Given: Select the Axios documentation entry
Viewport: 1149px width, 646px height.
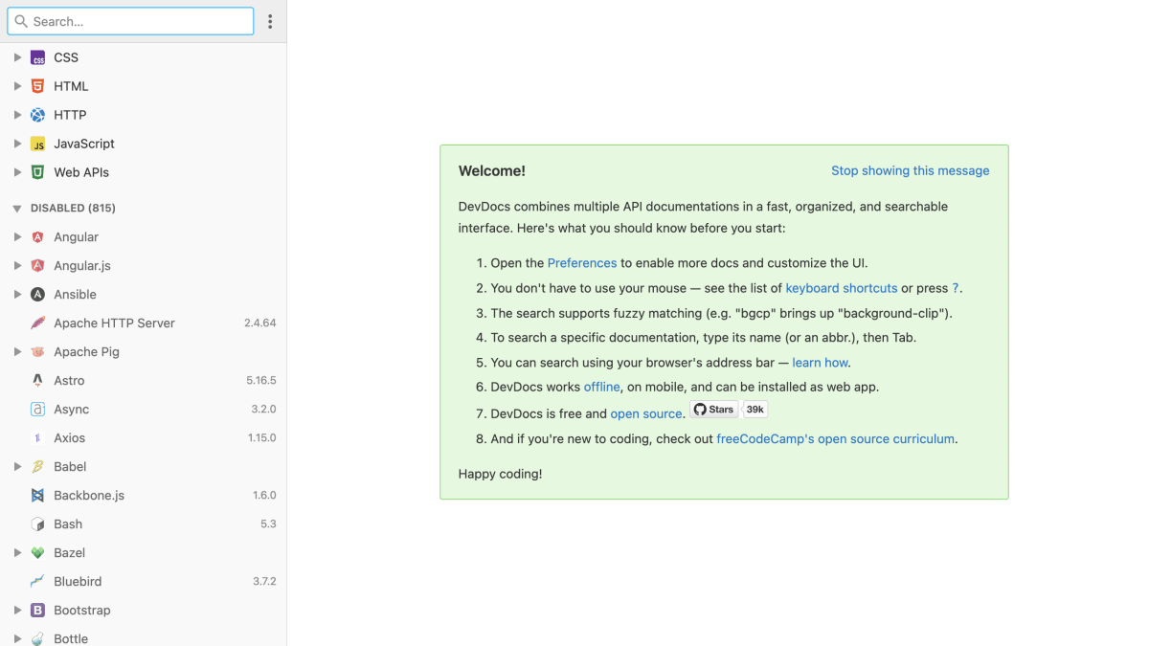Looking at the screenshot, I should point(144,438).
